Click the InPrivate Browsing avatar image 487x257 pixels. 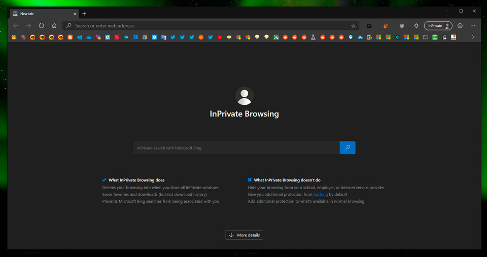tap(244, 96)
